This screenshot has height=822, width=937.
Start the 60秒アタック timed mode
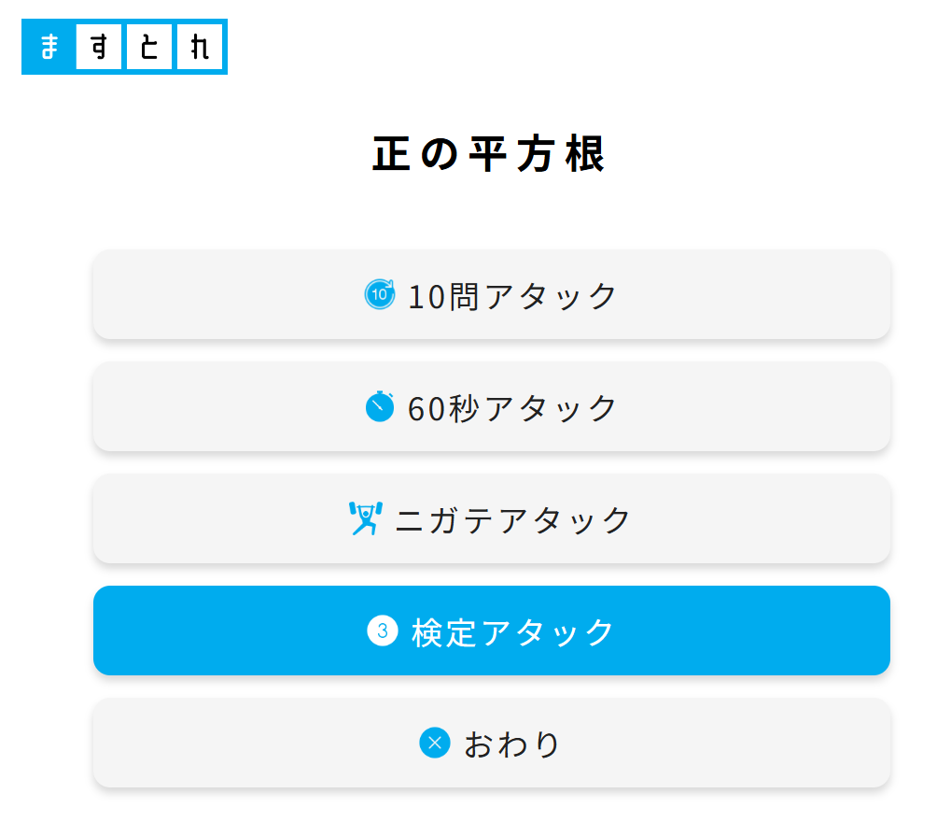pos(492,406)
